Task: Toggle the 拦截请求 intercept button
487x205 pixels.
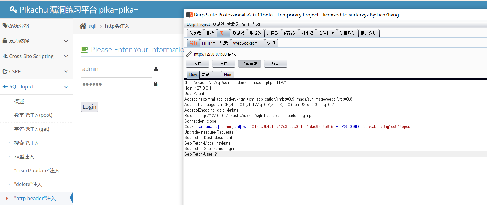Action: 250,64
